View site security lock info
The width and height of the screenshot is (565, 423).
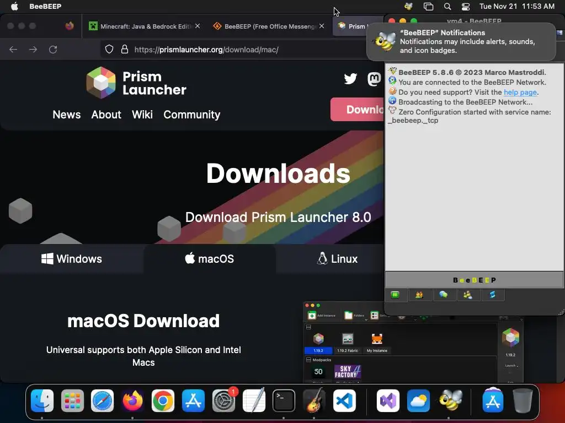[125, 49]
